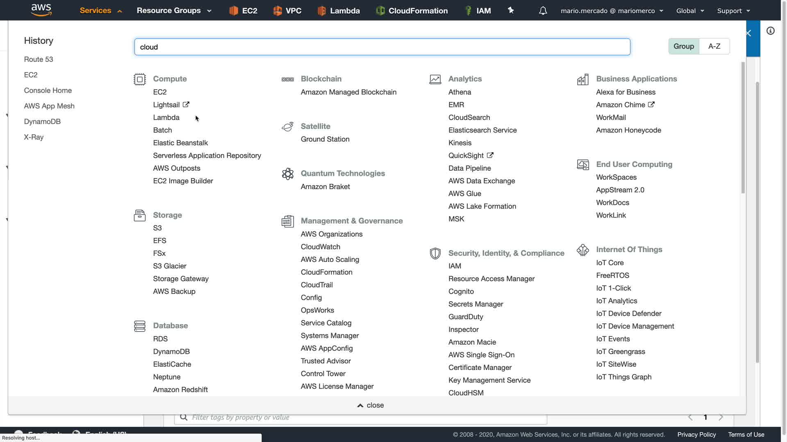Open mario.mercado account menu
787x442 pixels.
[x=612, y=11]
